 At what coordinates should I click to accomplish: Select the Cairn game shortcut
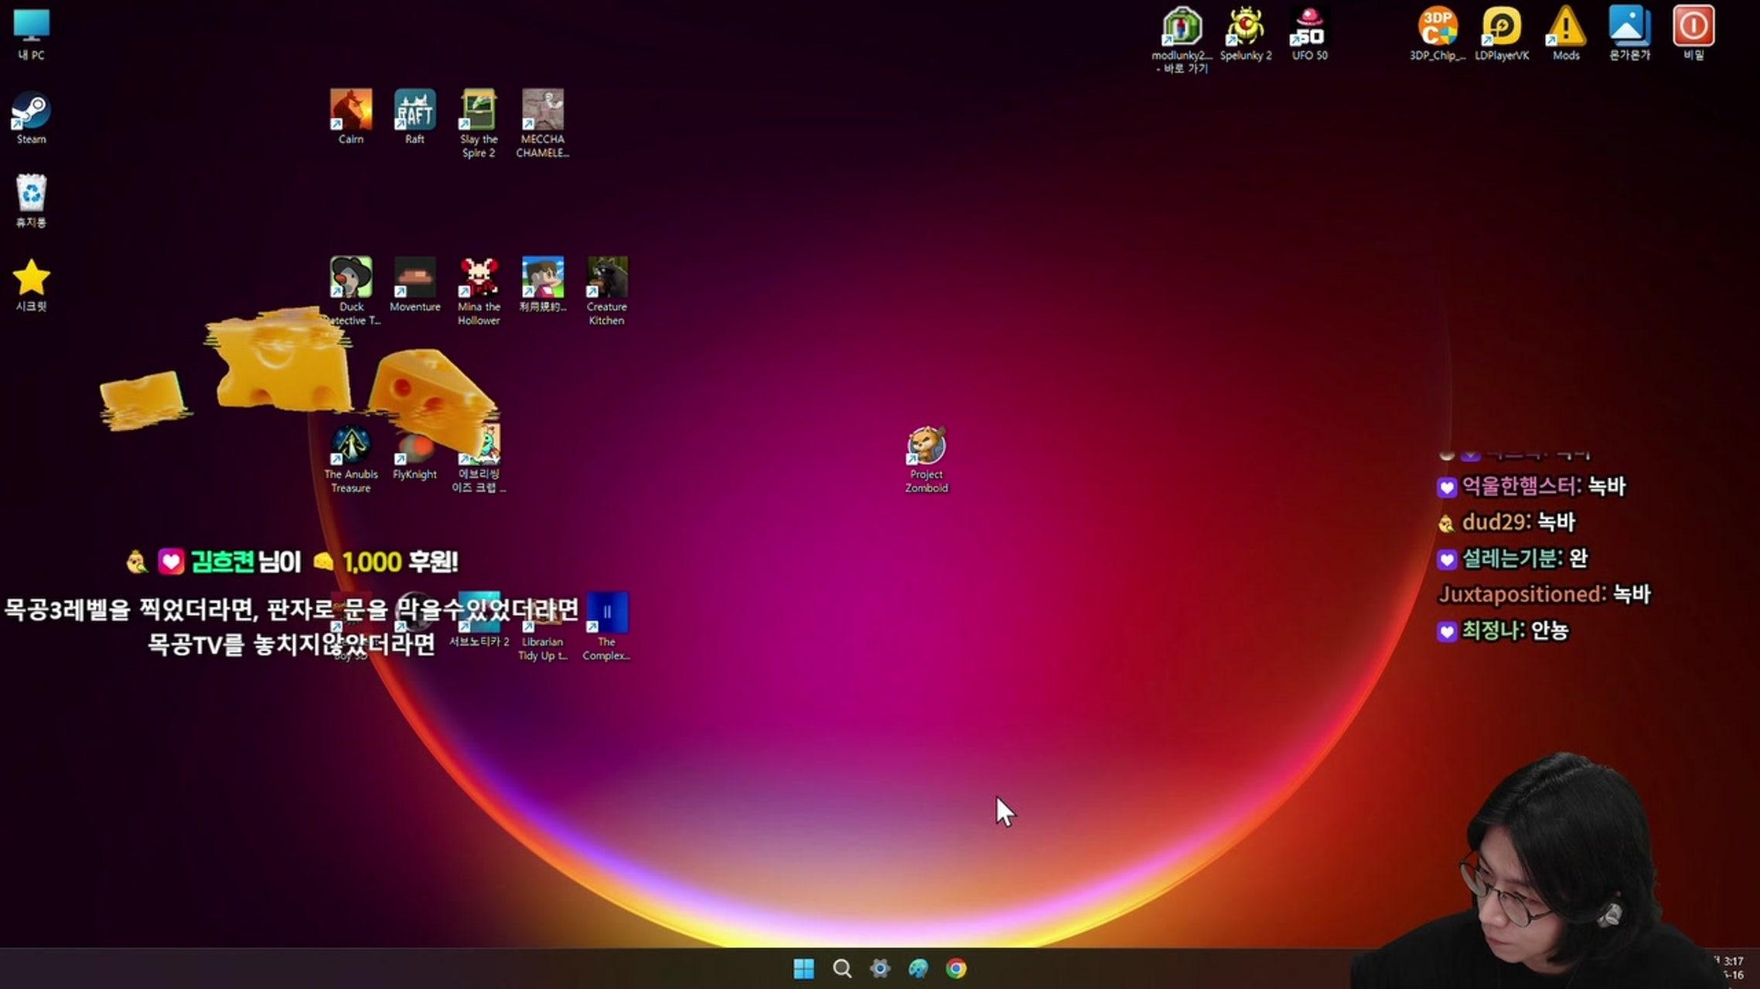point(351,117)
